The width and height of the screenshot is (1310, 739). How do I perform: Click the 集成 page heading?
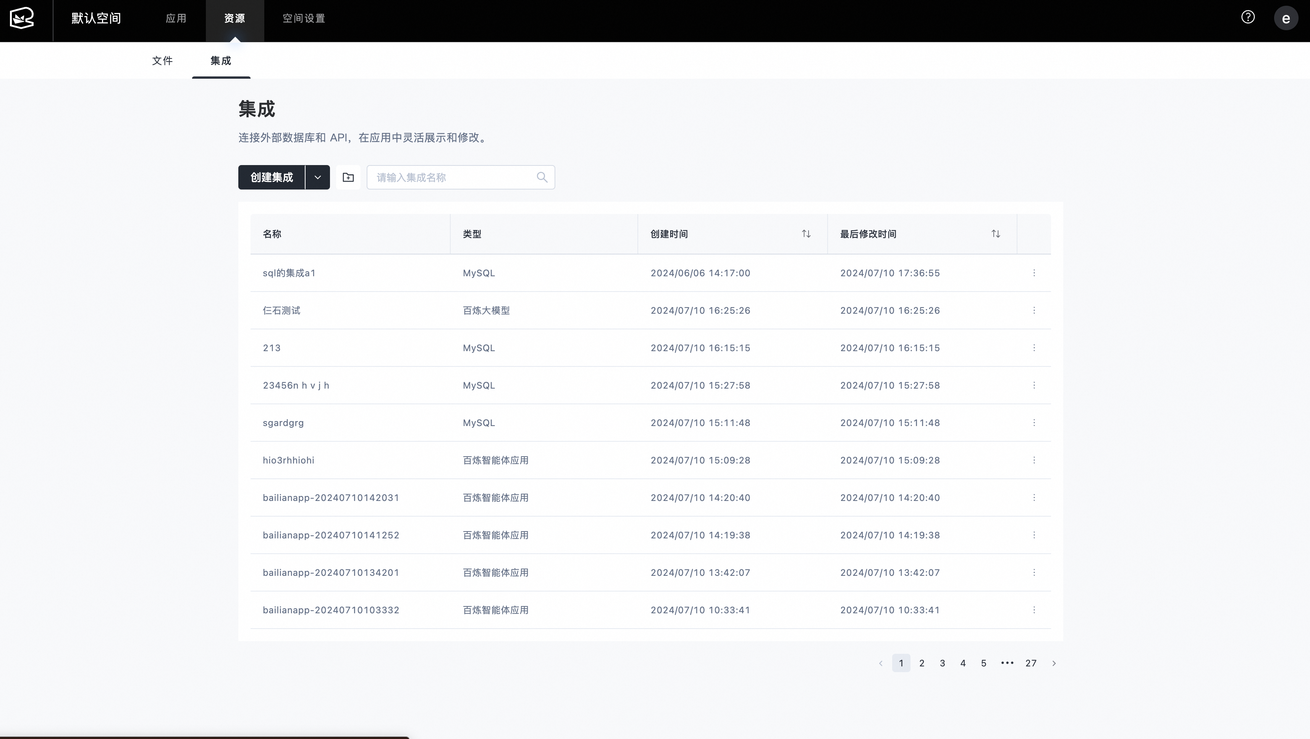pos(257,109)
